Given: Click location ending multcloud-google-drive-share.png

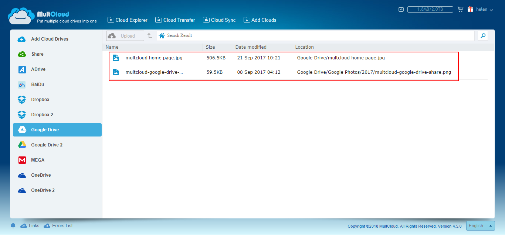Looking at the screenshot, I should point(374,72).
